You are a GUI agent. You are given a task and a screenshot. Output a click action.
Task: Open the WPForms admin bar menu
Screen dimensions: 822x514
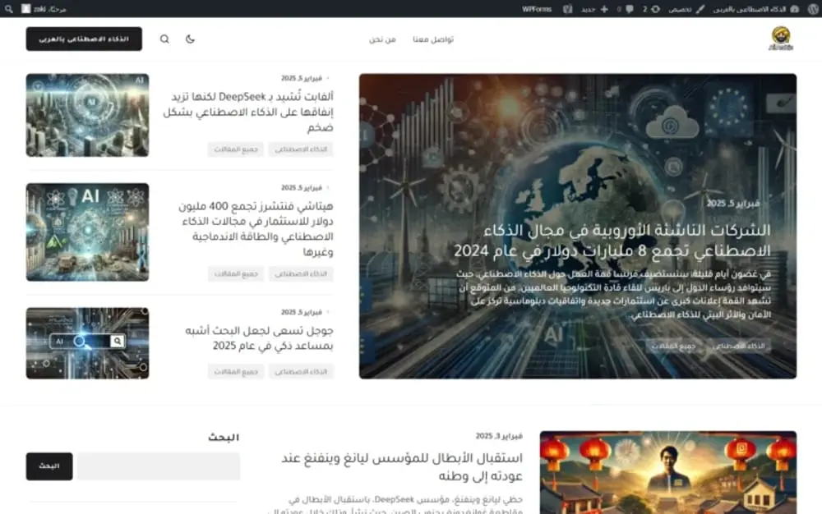coord(537,9)
